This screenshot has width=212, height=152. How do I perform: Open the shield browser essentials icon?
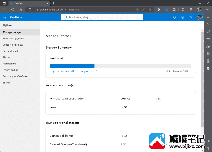pos(183,9)
